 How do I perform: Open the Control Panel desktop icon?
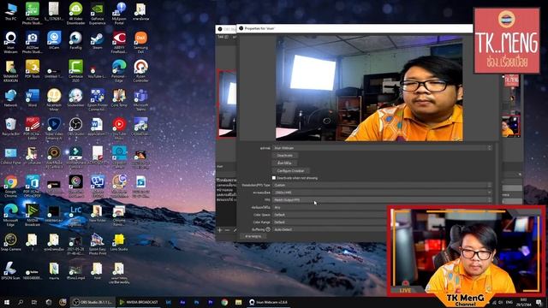(10, 156)
